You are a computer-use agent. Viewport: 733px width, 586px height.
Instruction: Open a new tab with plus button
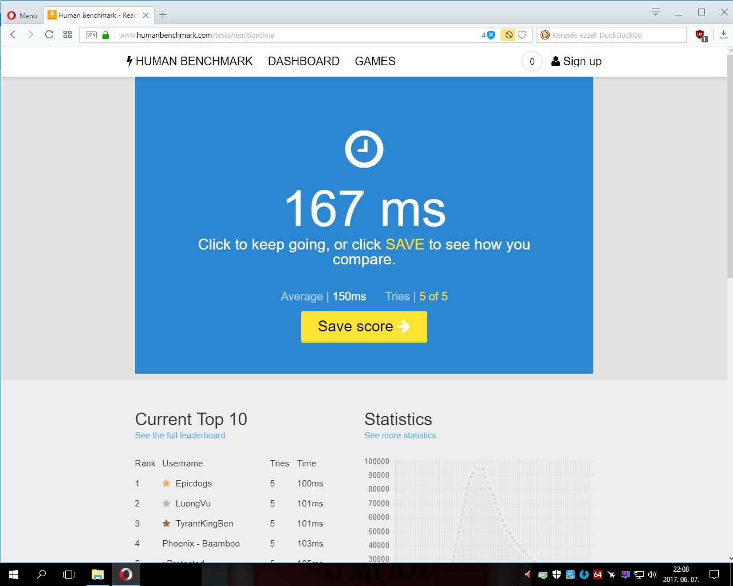(163, 15)
